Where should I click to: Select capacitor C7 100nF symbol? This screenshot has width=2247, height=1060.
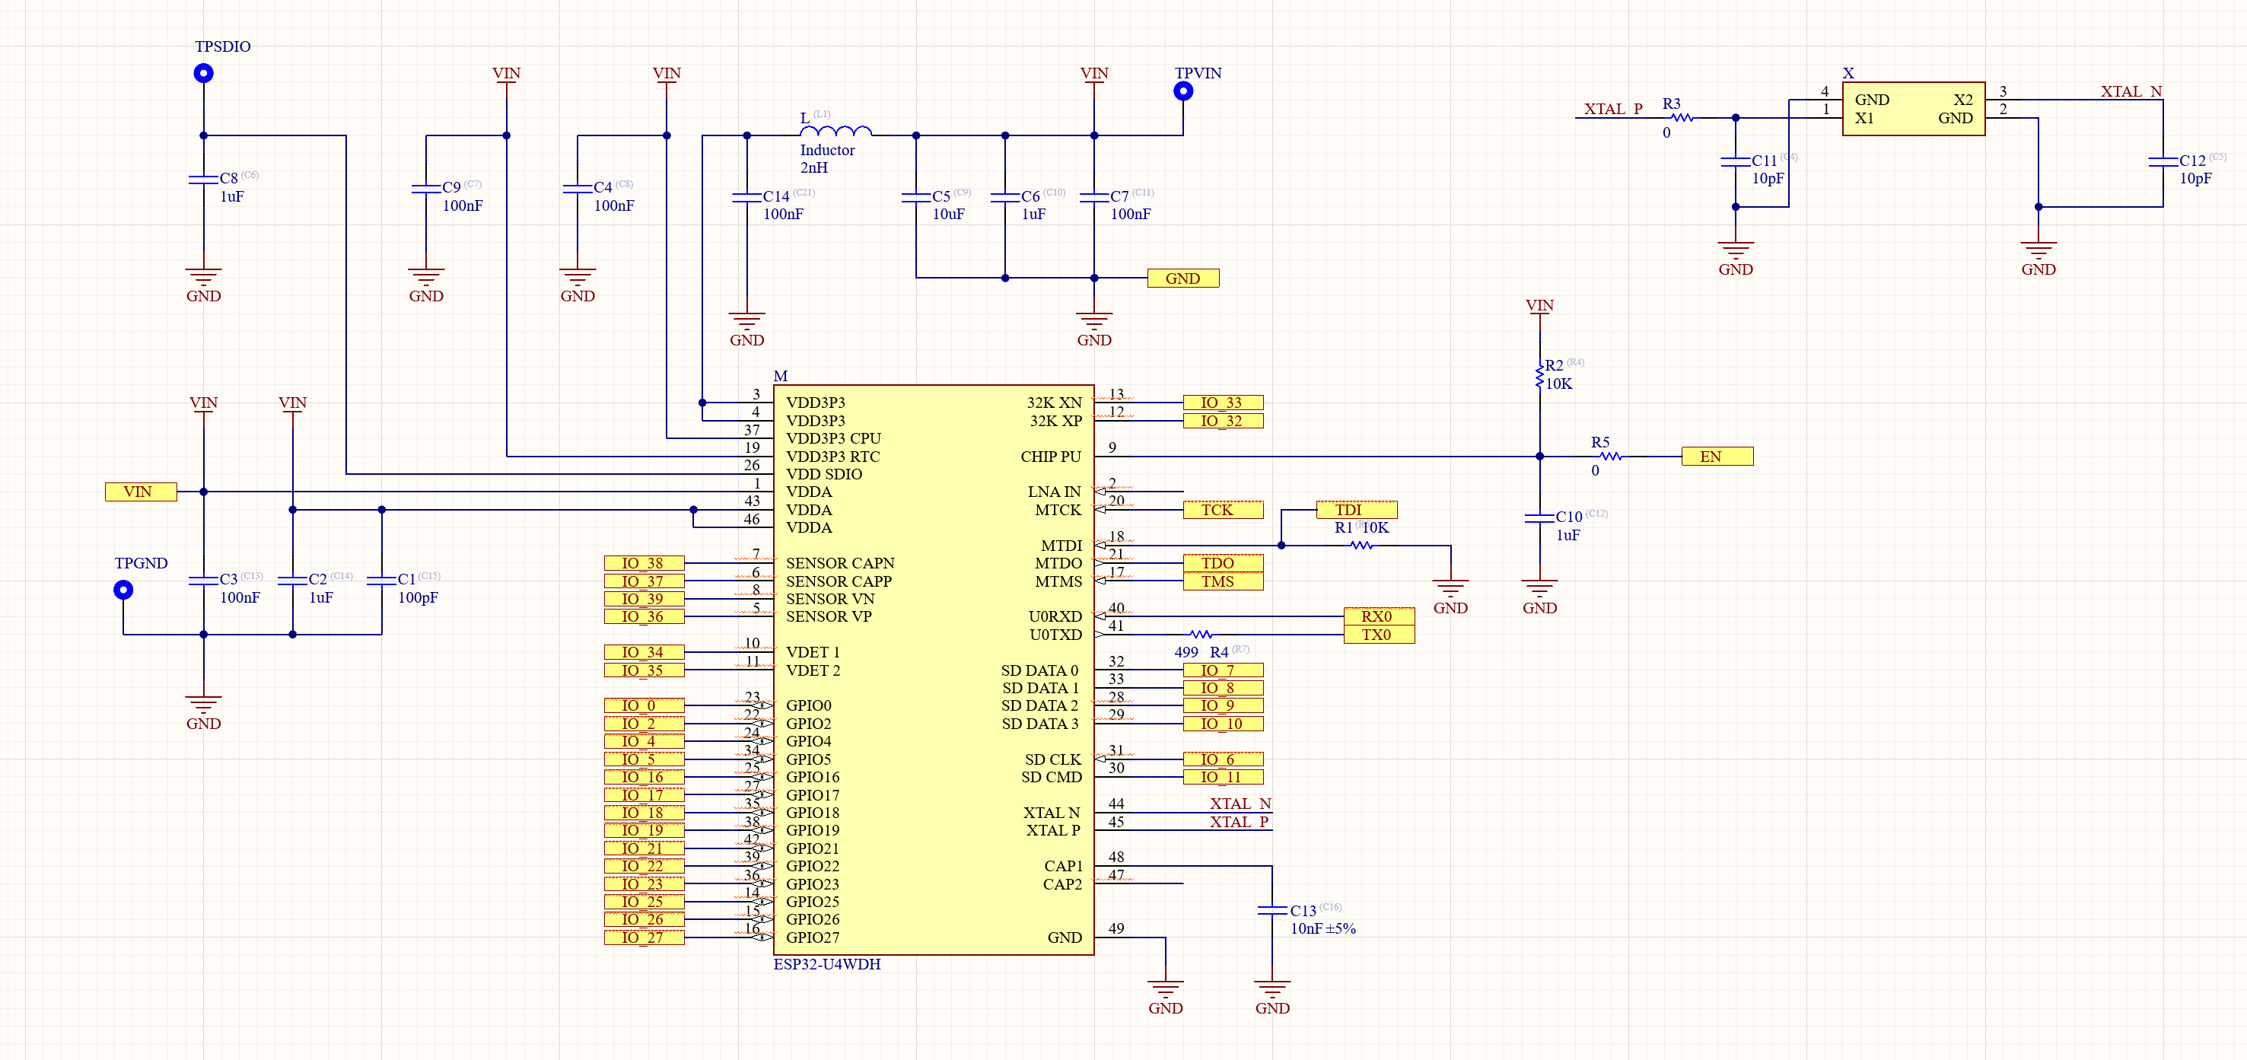(x=1094, y=197)
